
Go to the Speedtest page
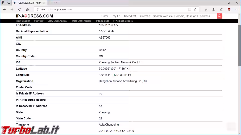[130, 16]
